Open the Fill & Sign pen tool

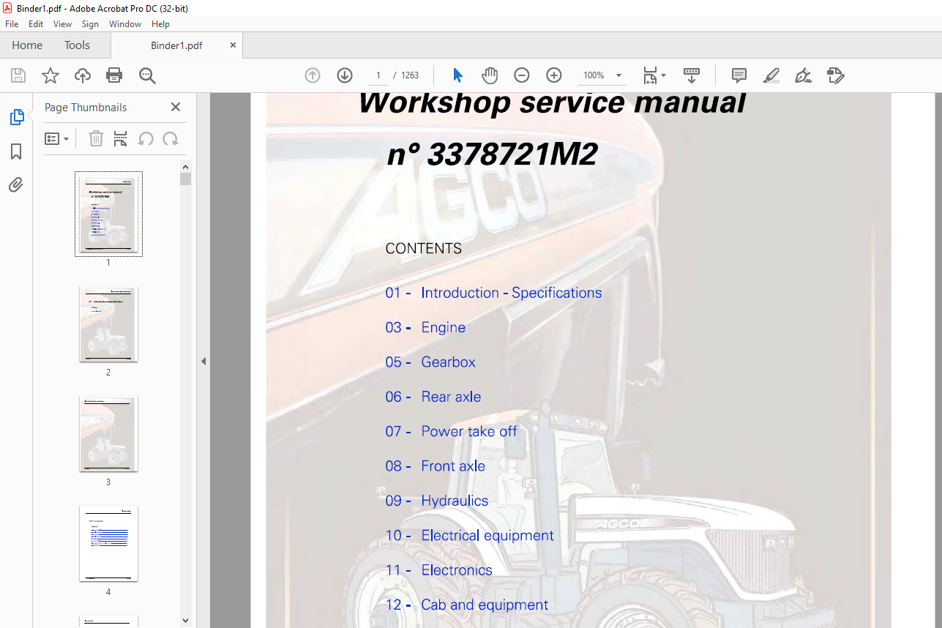click(x=803, y=75)
